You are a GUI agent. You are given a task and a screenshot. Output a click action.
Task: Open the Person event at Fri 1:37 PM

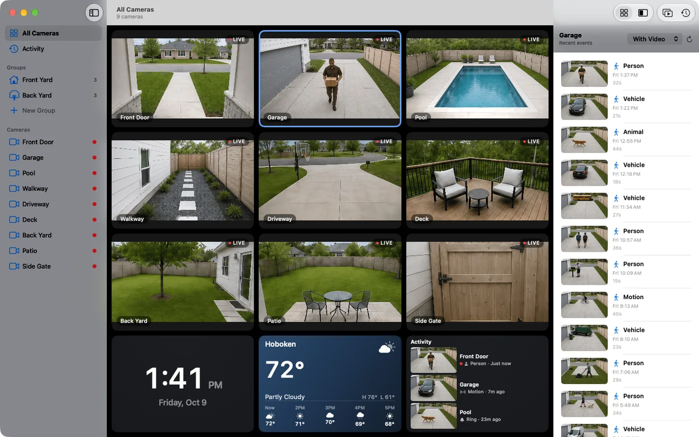tap(626, 74)
